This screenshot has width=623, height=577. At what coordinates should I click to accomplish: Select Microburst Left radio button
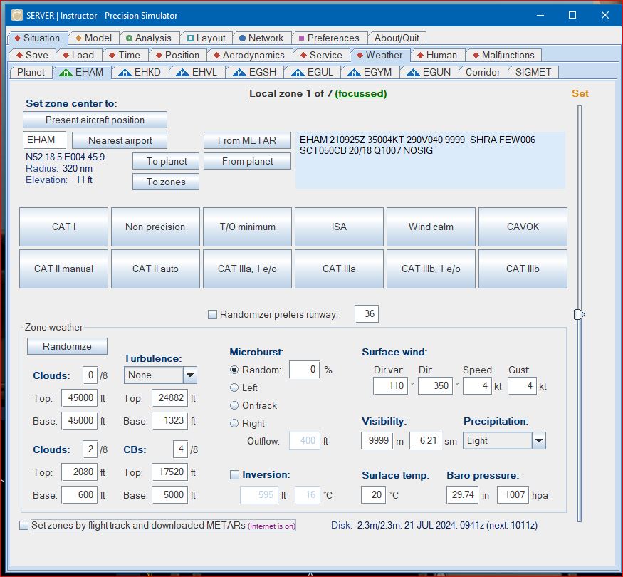click(x=234, y=388)
